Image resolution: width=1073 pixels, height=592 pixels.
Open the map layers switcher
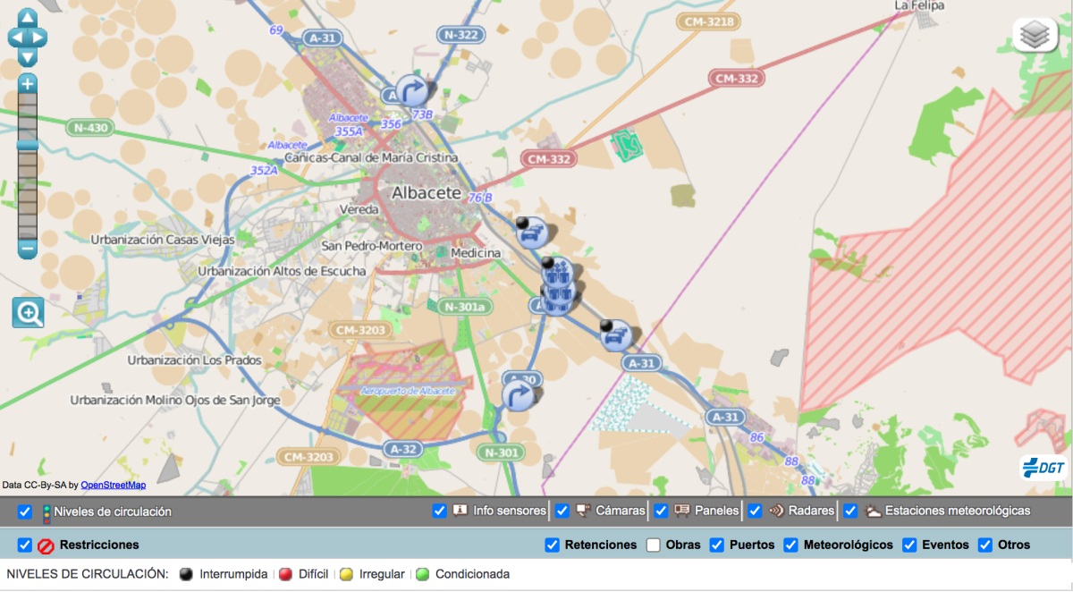point(1035,35)
